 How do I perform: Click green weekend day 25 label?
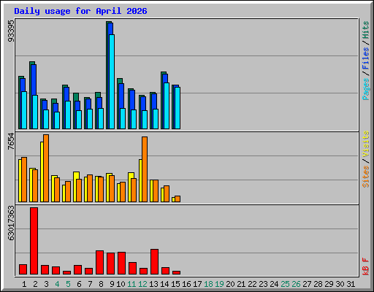(x=285, y=284)
